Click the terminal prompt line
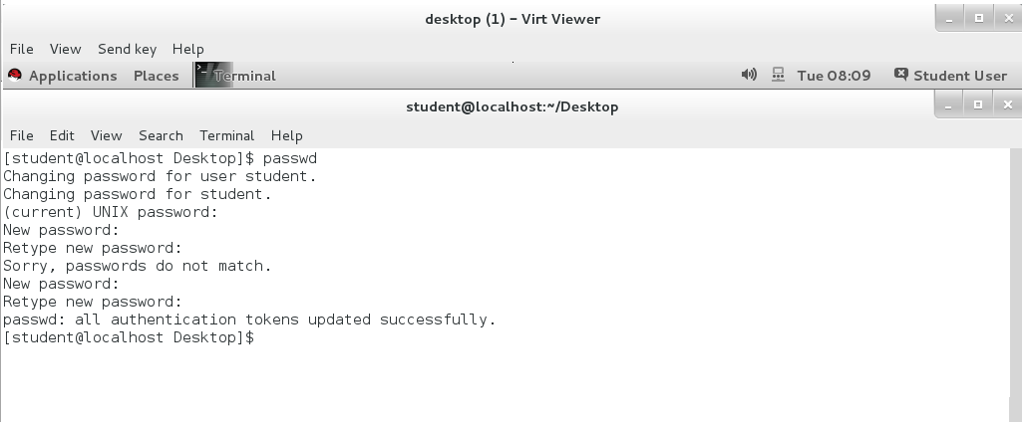 click(x=129, y=337)
